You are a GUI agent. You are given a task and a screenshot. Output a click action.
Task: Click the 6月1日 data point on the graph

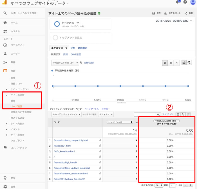coord(166,86)
